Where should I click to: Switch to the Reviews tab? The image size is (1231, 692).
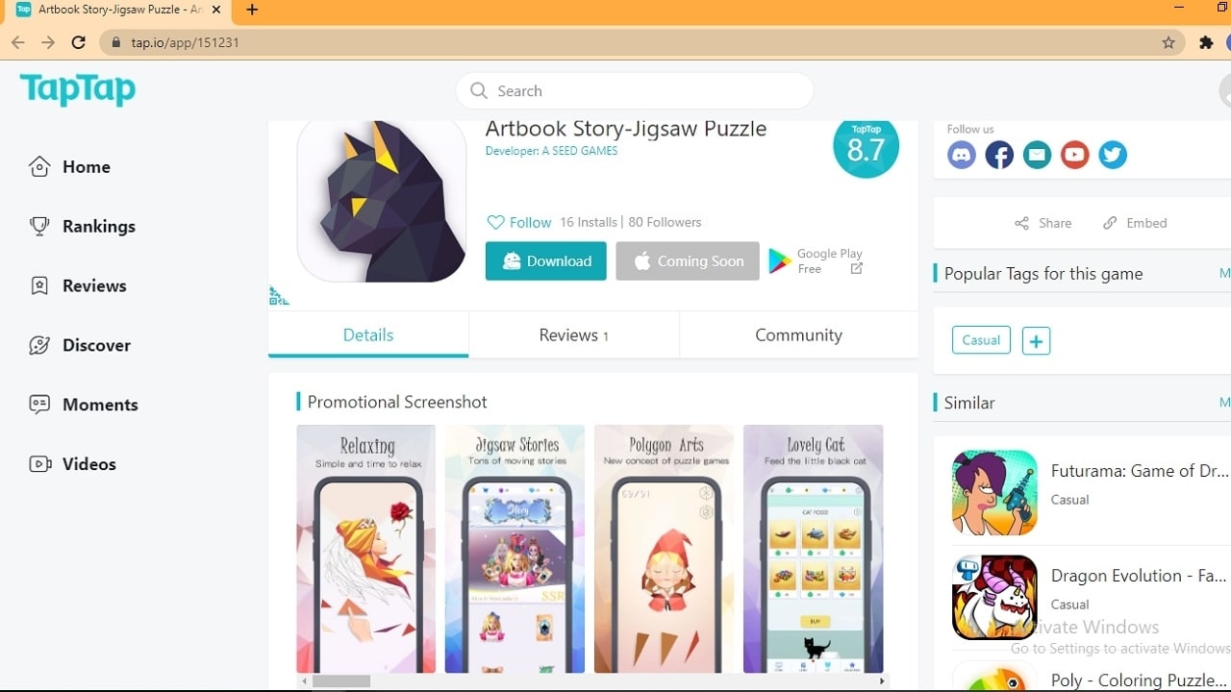click(573, 334)
